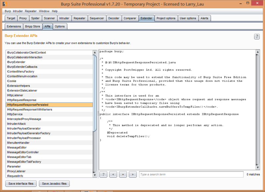Select highlighted IHttpRequestResponsePersisted entry
Screen dimensions: 265x192
pyautogui.click(x=49, y=105)
